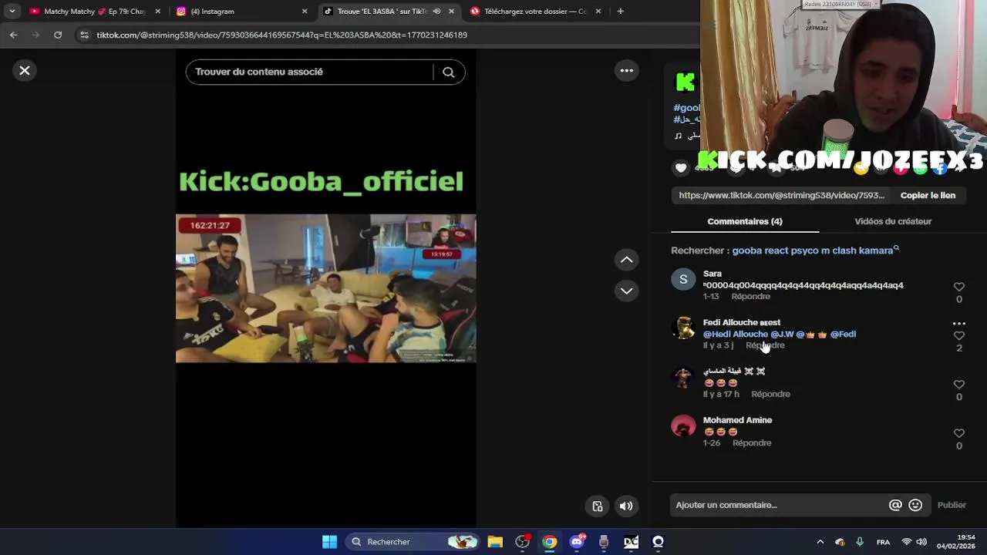
Task: Reply to the 17 h old comment
Action: pos(770,394)
